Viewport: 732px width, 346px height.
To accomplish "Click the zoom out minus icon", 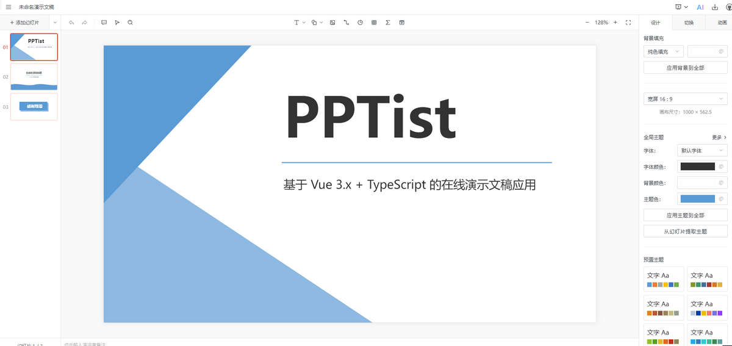I will coord(587,22).
